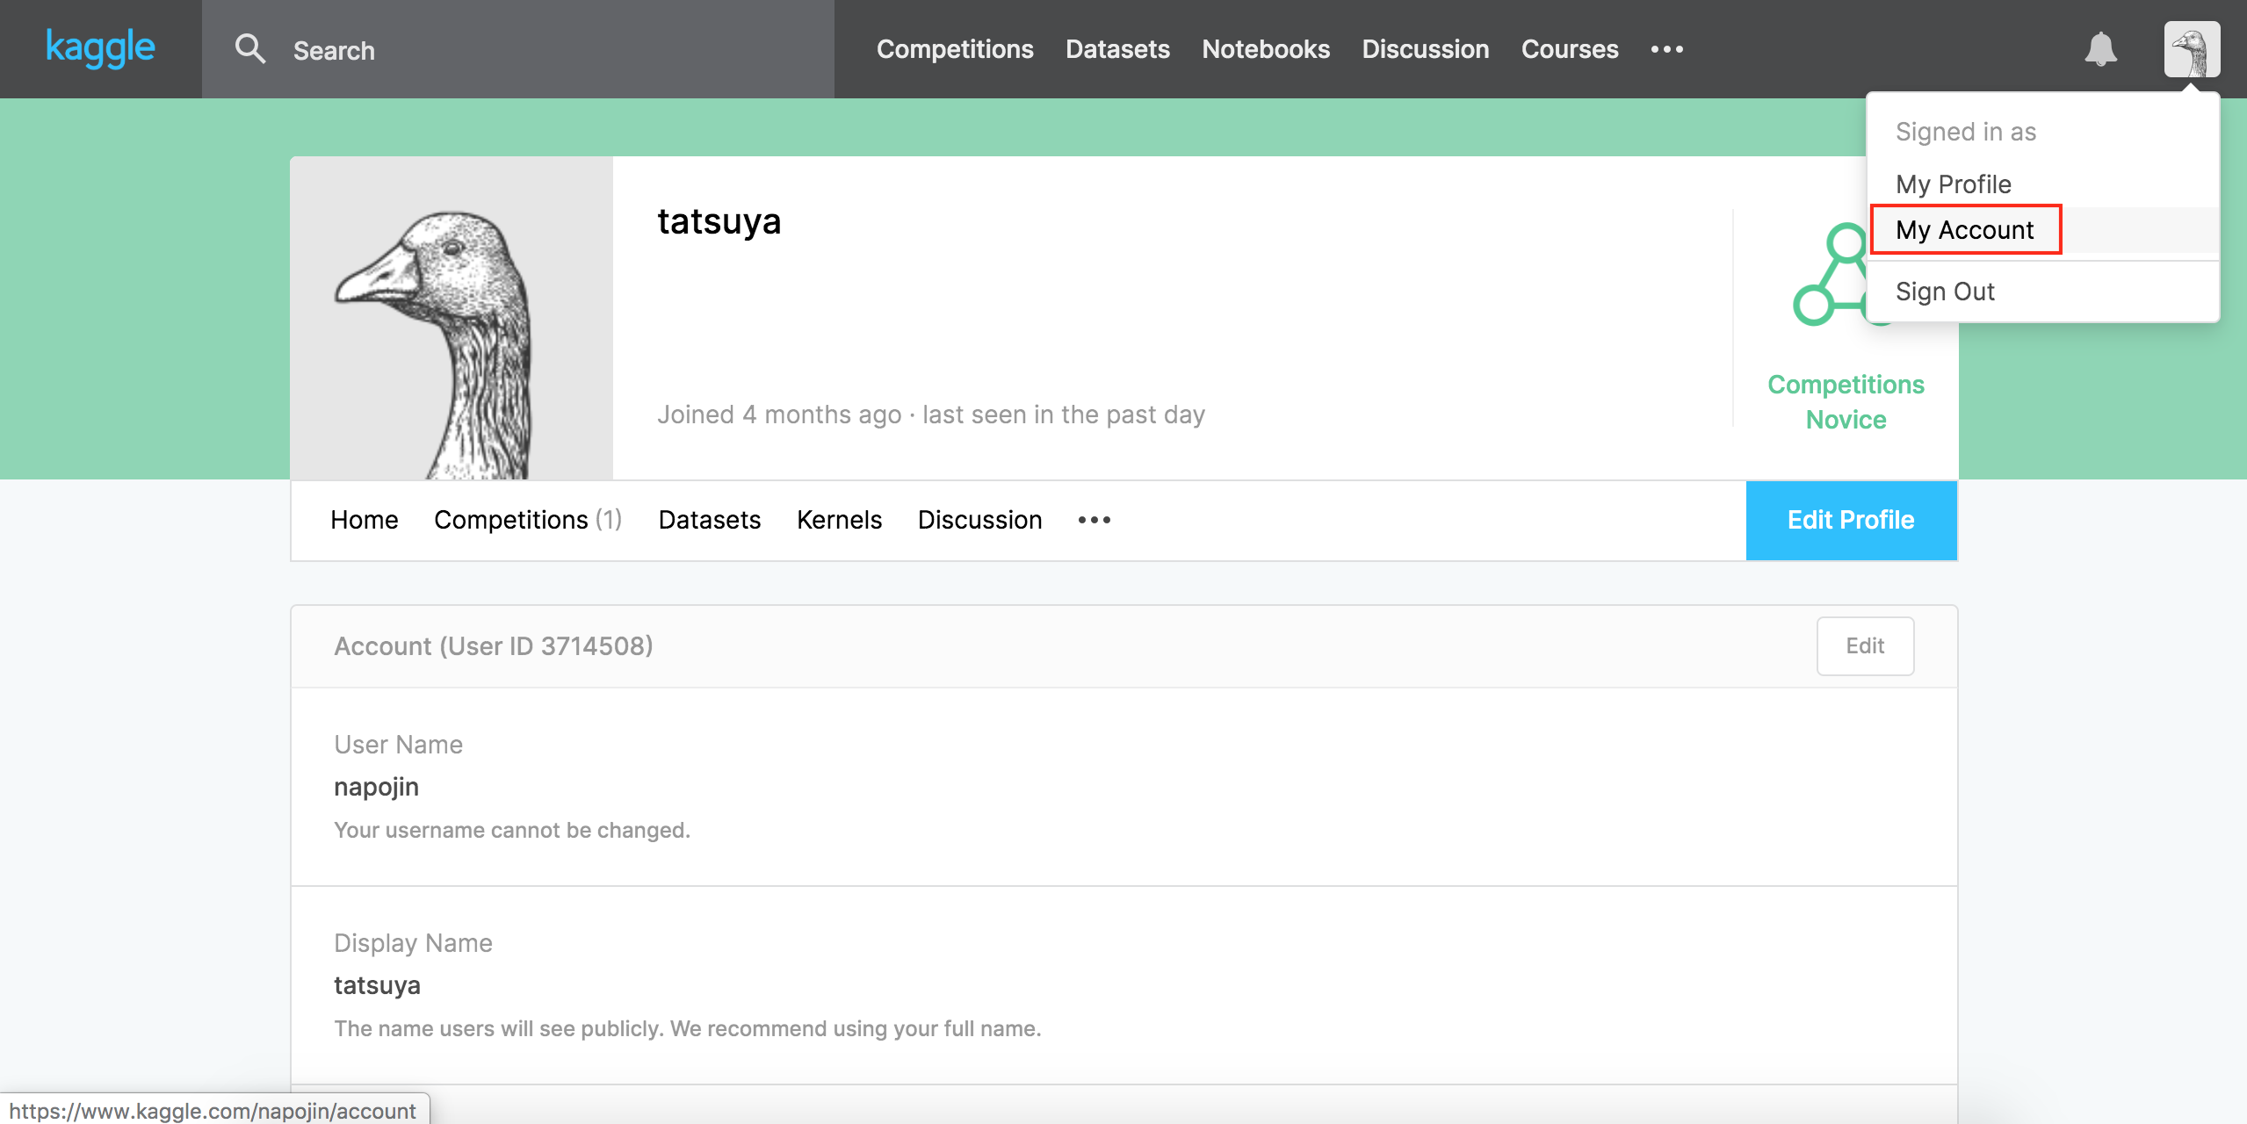The width and height of the screenshot is (2247, 1124).
Task: Visit the Courses page
Action: coord(1569,49)
